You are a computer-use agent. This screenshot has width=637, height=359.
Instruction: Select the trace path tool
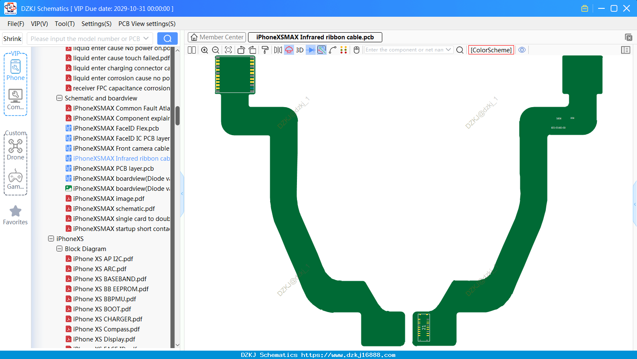point(333,50)
